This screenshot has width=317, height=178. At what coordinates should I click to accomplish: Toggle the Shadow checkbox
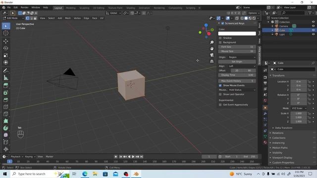tap(220, 38)
